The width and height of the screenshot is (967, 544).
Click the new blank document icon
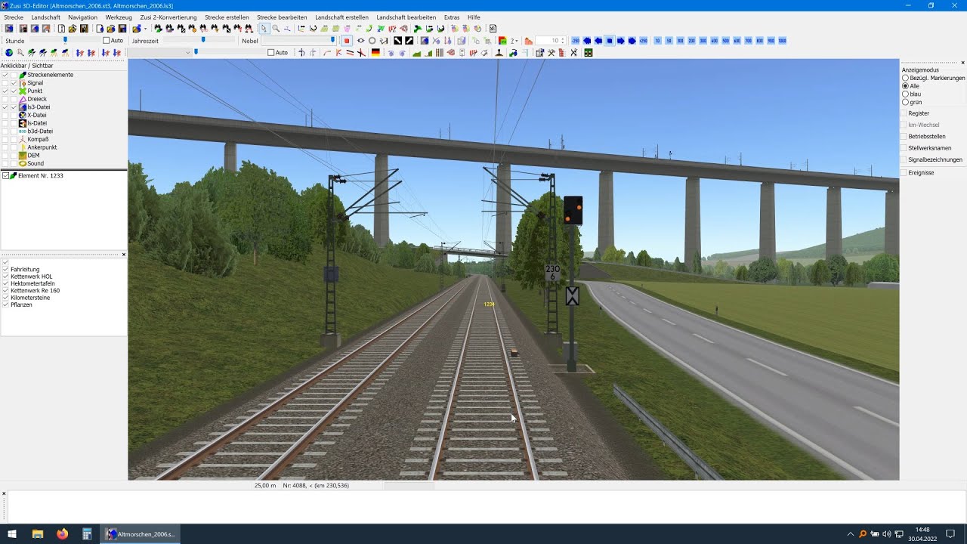tap(61, 29)
